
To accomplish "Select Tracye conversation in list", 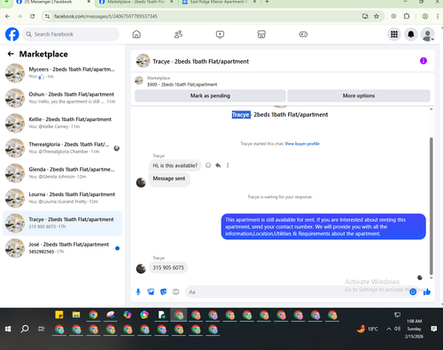I will pos(62,223).
